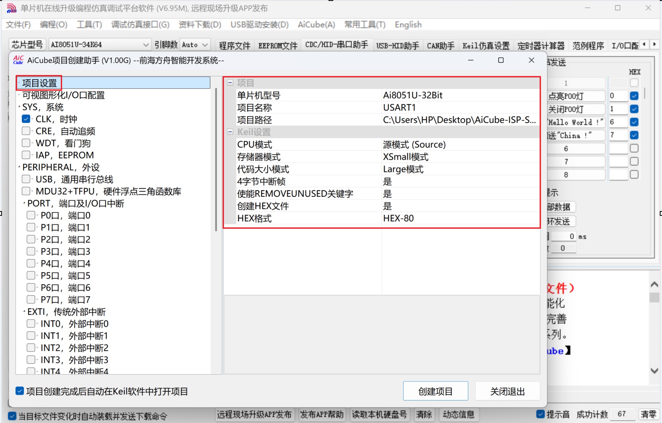Viewport: 662px width, 423px height.
Task: Switch to the EEPROM文件 tab
Action: (278, 46)
